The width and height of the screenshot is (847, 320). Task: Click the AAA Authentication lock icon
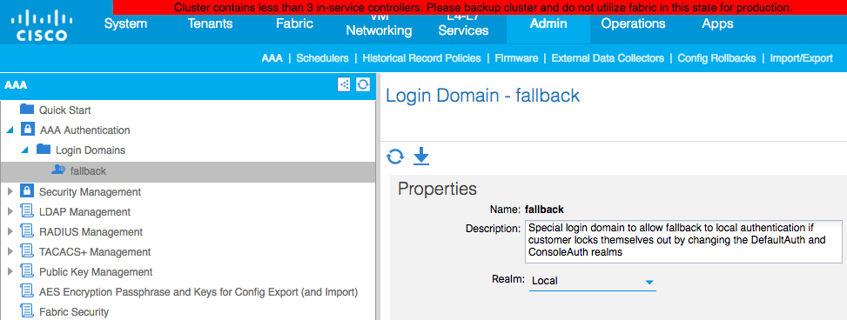[27, 130]
